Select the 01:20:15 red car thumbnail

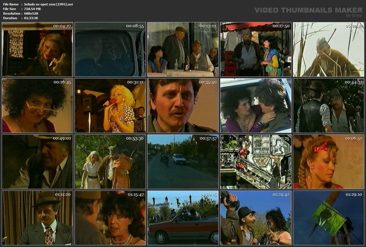click(x=183, y=218)
